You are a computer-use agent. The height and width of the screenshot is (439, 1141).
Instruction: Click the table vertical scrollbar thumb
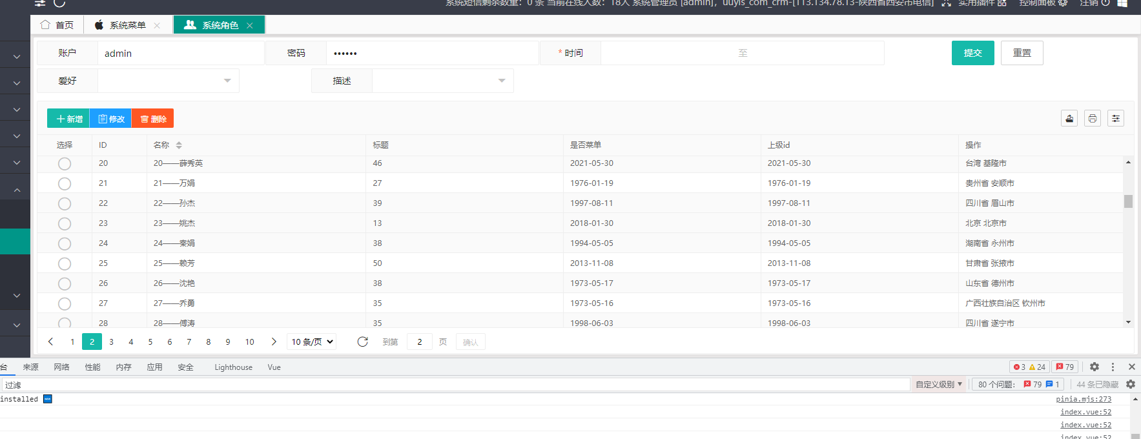click(1128, 201)
